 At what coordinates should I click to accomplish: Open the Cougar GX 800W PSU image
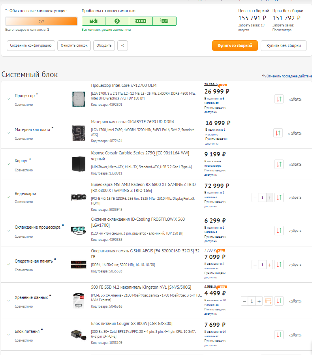(x=79, y=334)
